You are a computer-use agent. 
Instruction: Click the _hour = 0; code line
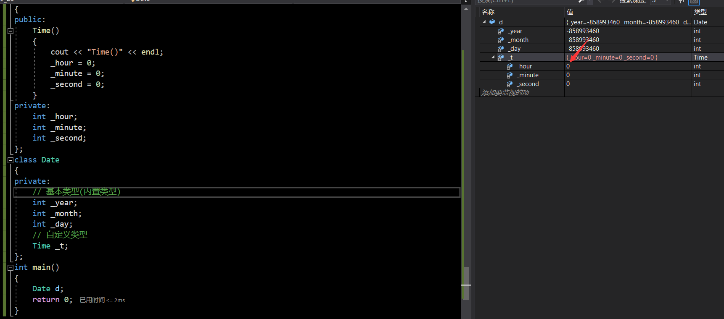click(x=73, y=63)
